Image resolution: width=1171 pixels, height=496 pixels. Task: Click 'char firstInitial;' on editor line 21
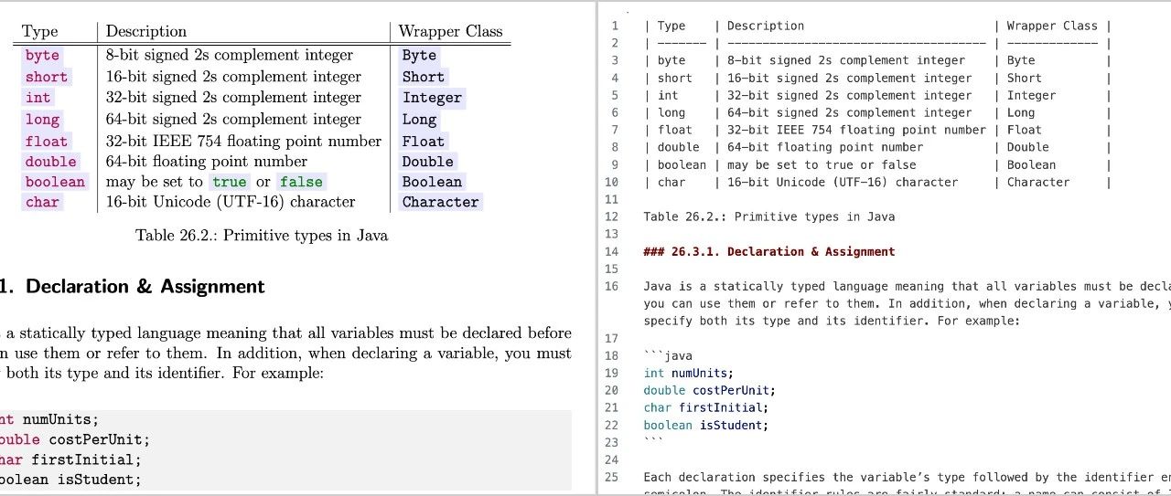(x=706, y=407)
